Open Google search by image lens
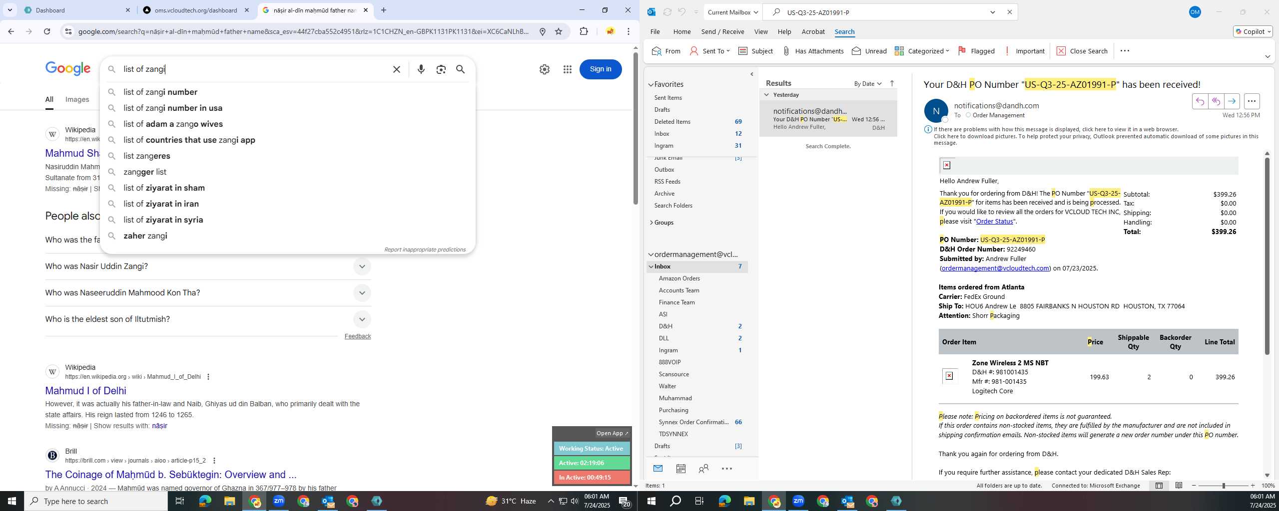 coord(441,69)
